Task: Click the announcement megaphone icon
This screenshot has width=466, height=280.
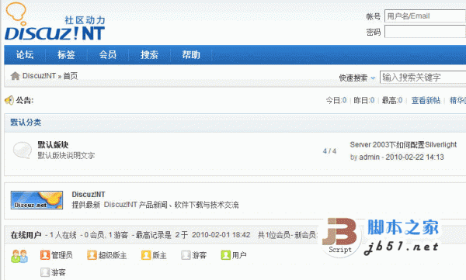Action: click(9, 100)
